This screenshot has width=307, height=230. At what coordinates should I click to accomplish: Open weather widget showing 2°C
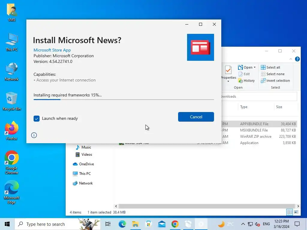coord(226,224)
